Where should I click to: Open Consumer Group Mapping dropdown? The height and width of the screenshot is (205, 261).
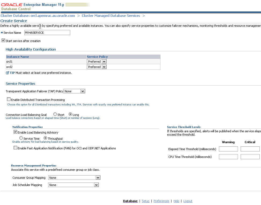(x=74, y=178)
